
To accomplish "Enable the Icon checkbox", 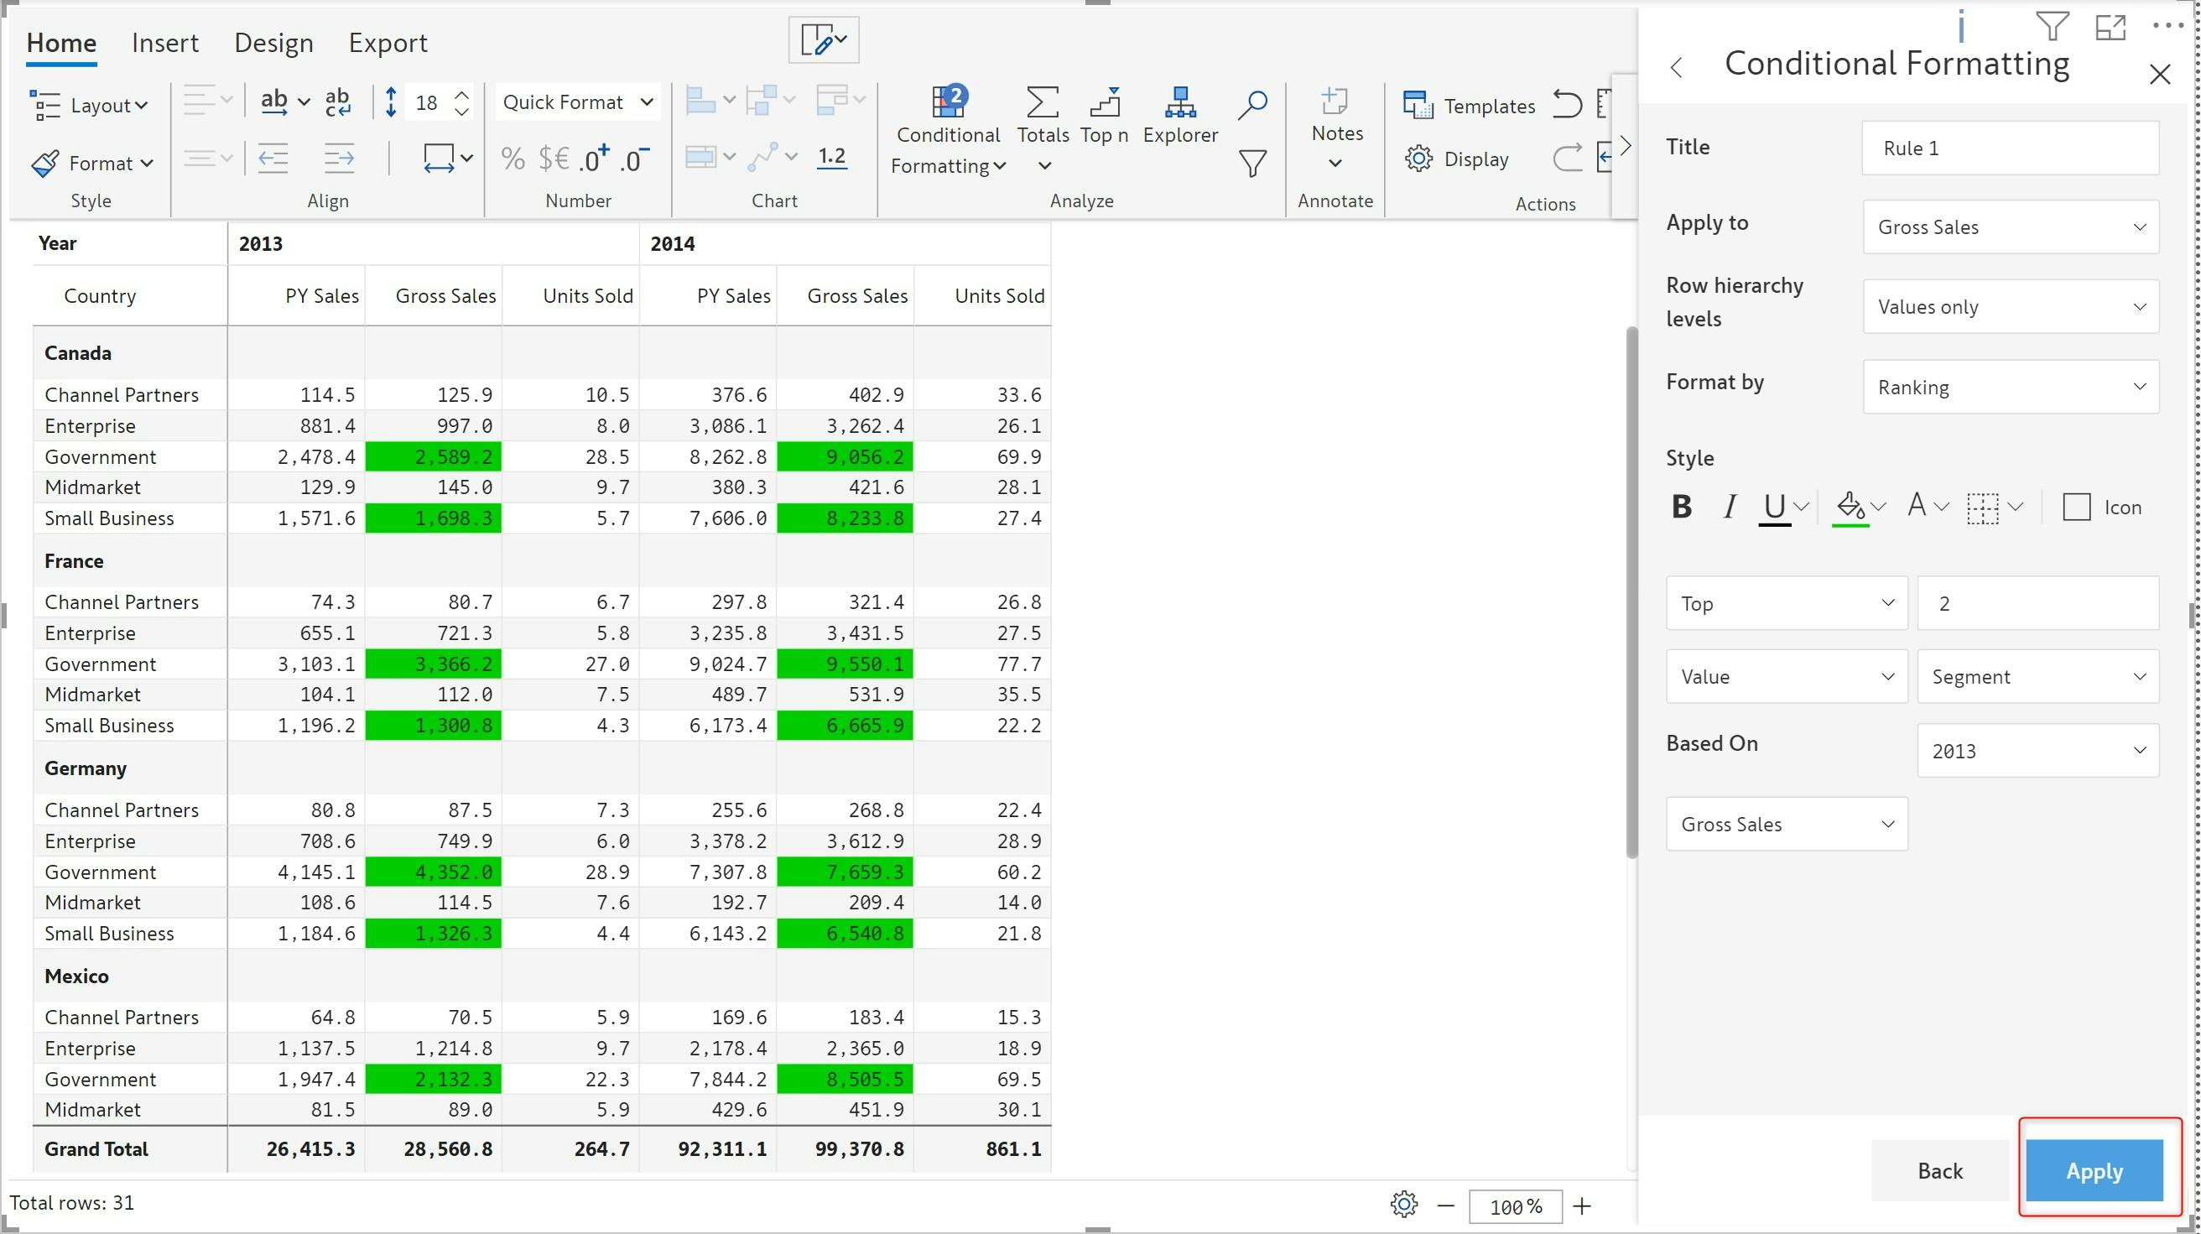I will click(2076, 507).
